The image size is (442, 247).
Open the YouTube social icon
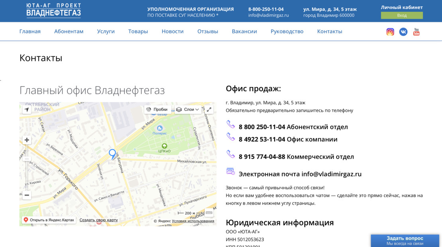pyautogui.click(x=416, y=32)
